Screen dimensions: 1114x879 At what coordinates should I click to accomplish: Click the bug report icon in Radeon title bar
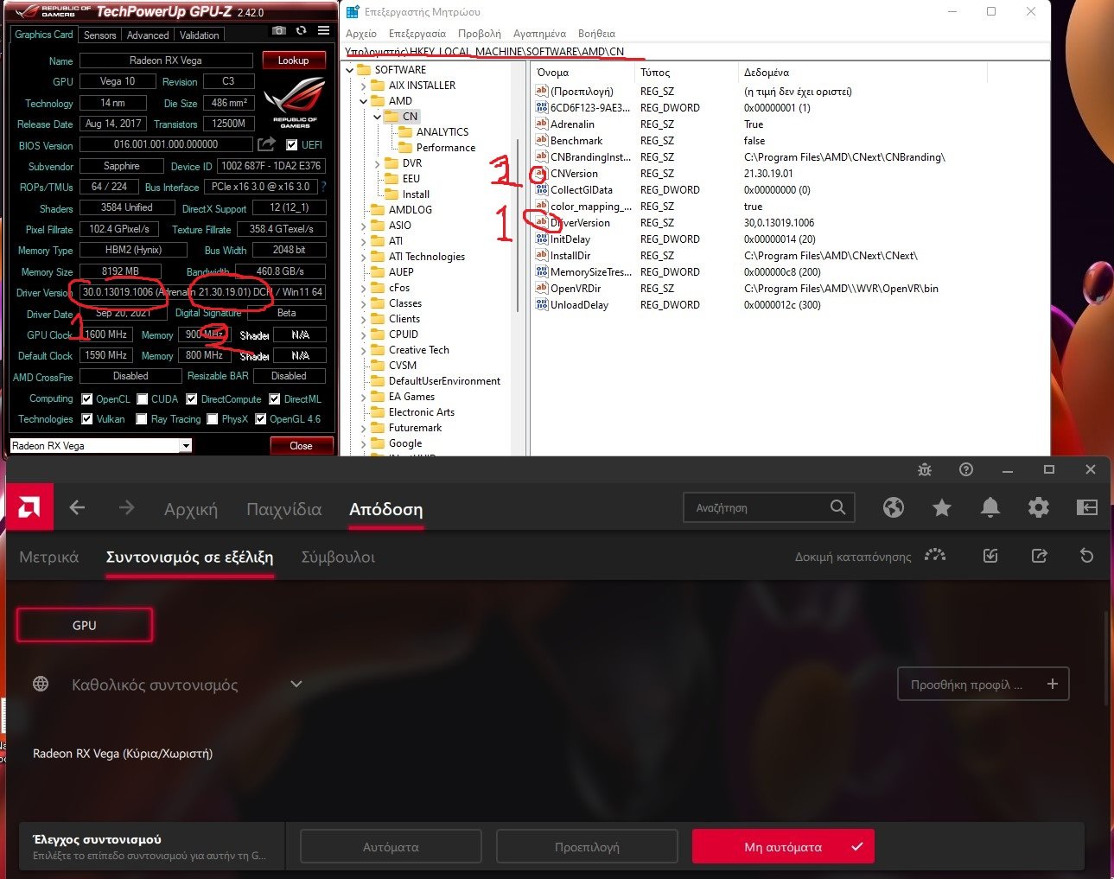click(x=925, y=469)
